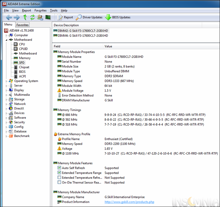Select the Motherboard child item in tree

point(28,53)
